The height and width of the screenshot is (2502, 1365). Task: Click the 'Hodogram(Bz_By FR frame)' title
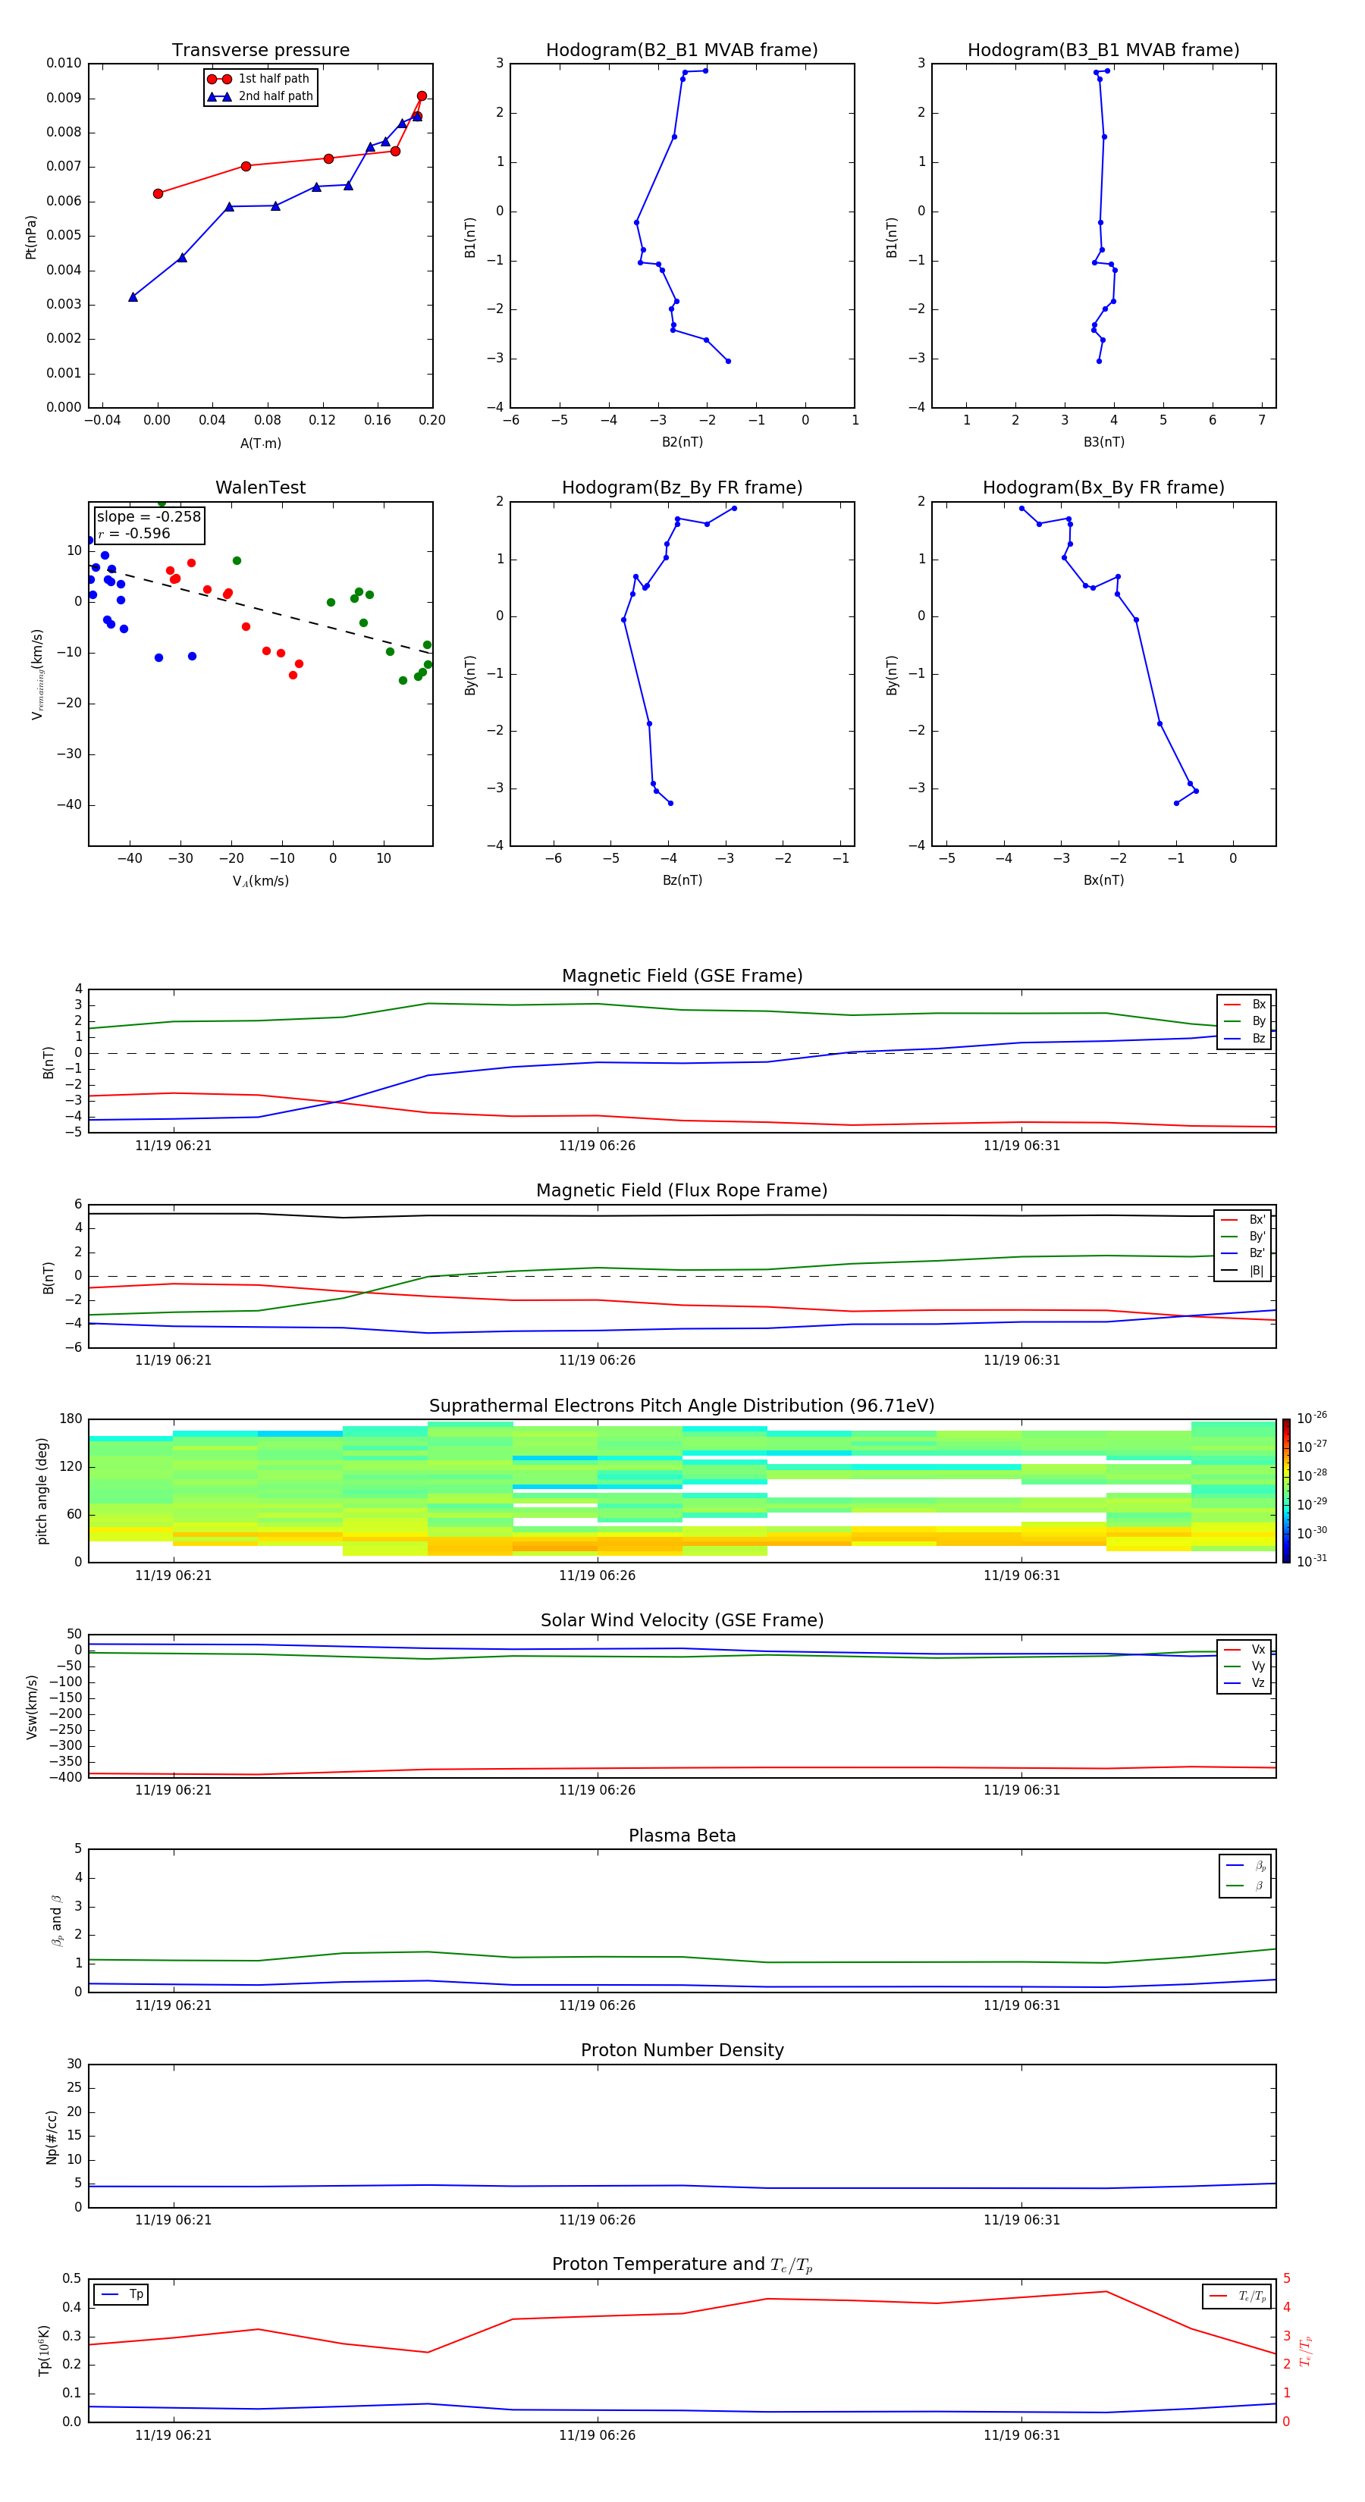point(682,488)
